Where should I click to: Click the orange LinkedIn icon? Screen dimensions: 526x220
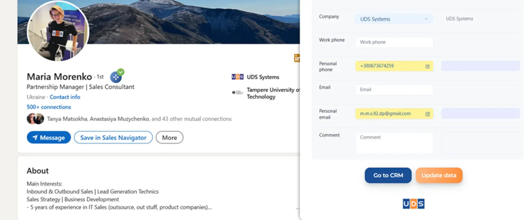[297, 58]
